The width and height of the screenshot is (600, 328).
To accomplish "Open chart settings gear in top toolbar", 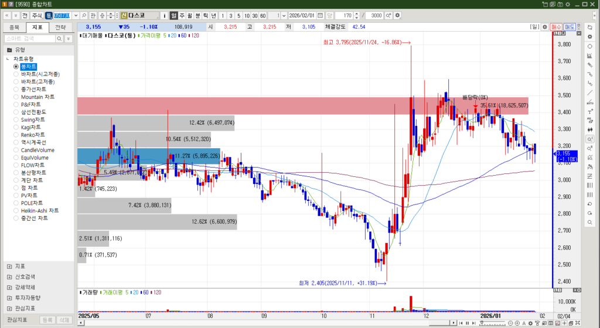I will pyautogui.click(x=398, y=15).
